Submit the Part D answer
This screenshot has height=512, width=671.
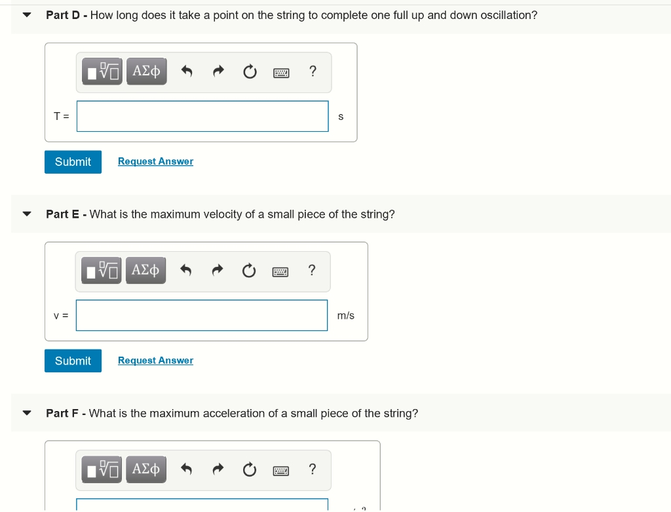pyautogui.click(x=73, y=162)
